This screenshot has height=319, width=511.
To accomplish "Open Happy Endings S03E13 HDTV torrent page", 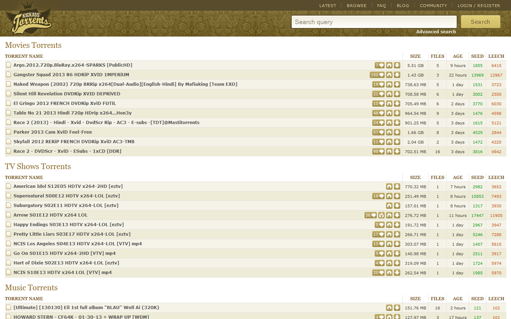I will coord(68,225).
